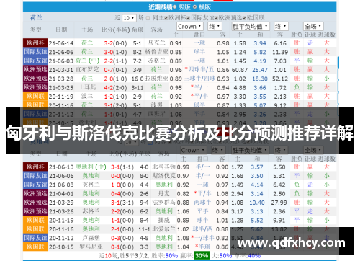Open the recent matches count dropdown showing 10
The image size is (360, 261).
(129, 18)
